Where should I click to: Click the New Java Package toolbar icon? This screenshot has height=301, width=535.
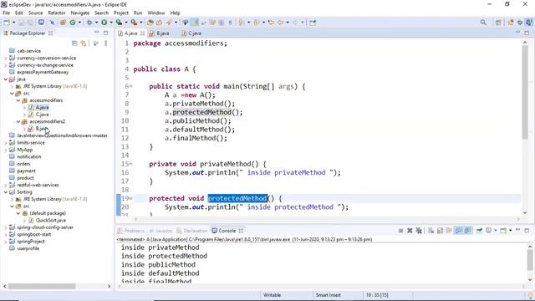point(63,23)
